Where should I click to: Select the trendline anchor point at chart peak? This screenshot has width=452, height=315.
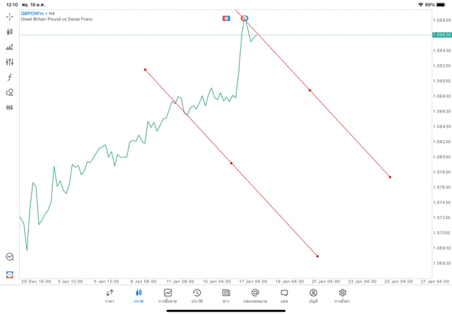click(x=244, y=18)
